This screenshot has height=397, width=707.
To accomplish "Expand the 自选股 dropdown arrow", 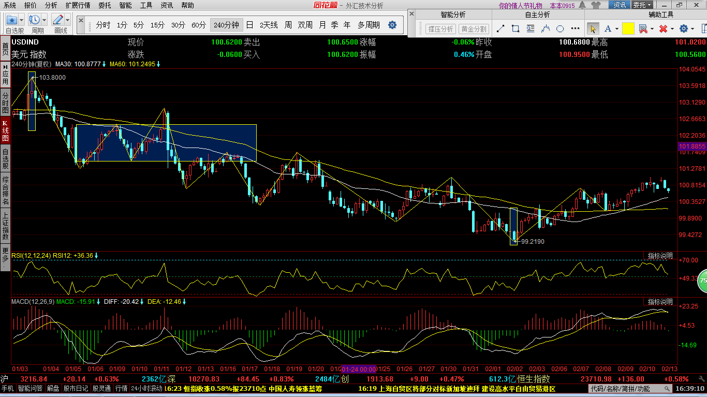I will (21, 20).
